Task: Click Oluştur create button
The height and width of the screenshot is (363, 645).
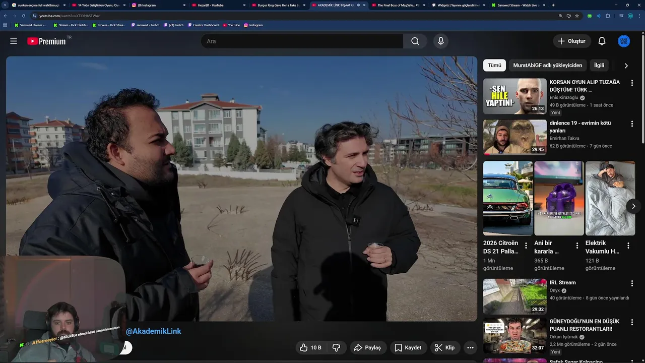Action: pyautogui.click(x=572, y=41)
